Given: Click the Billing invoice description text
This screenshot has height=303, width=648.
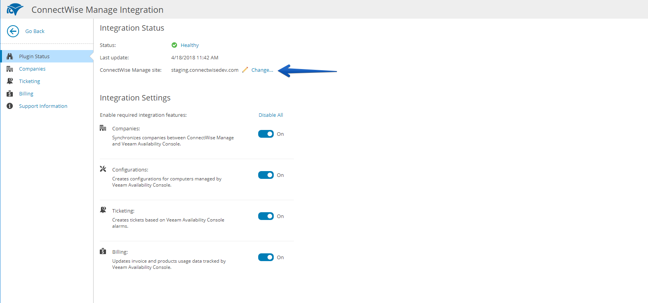Looking at the screenshot, I should coord(169,264).
